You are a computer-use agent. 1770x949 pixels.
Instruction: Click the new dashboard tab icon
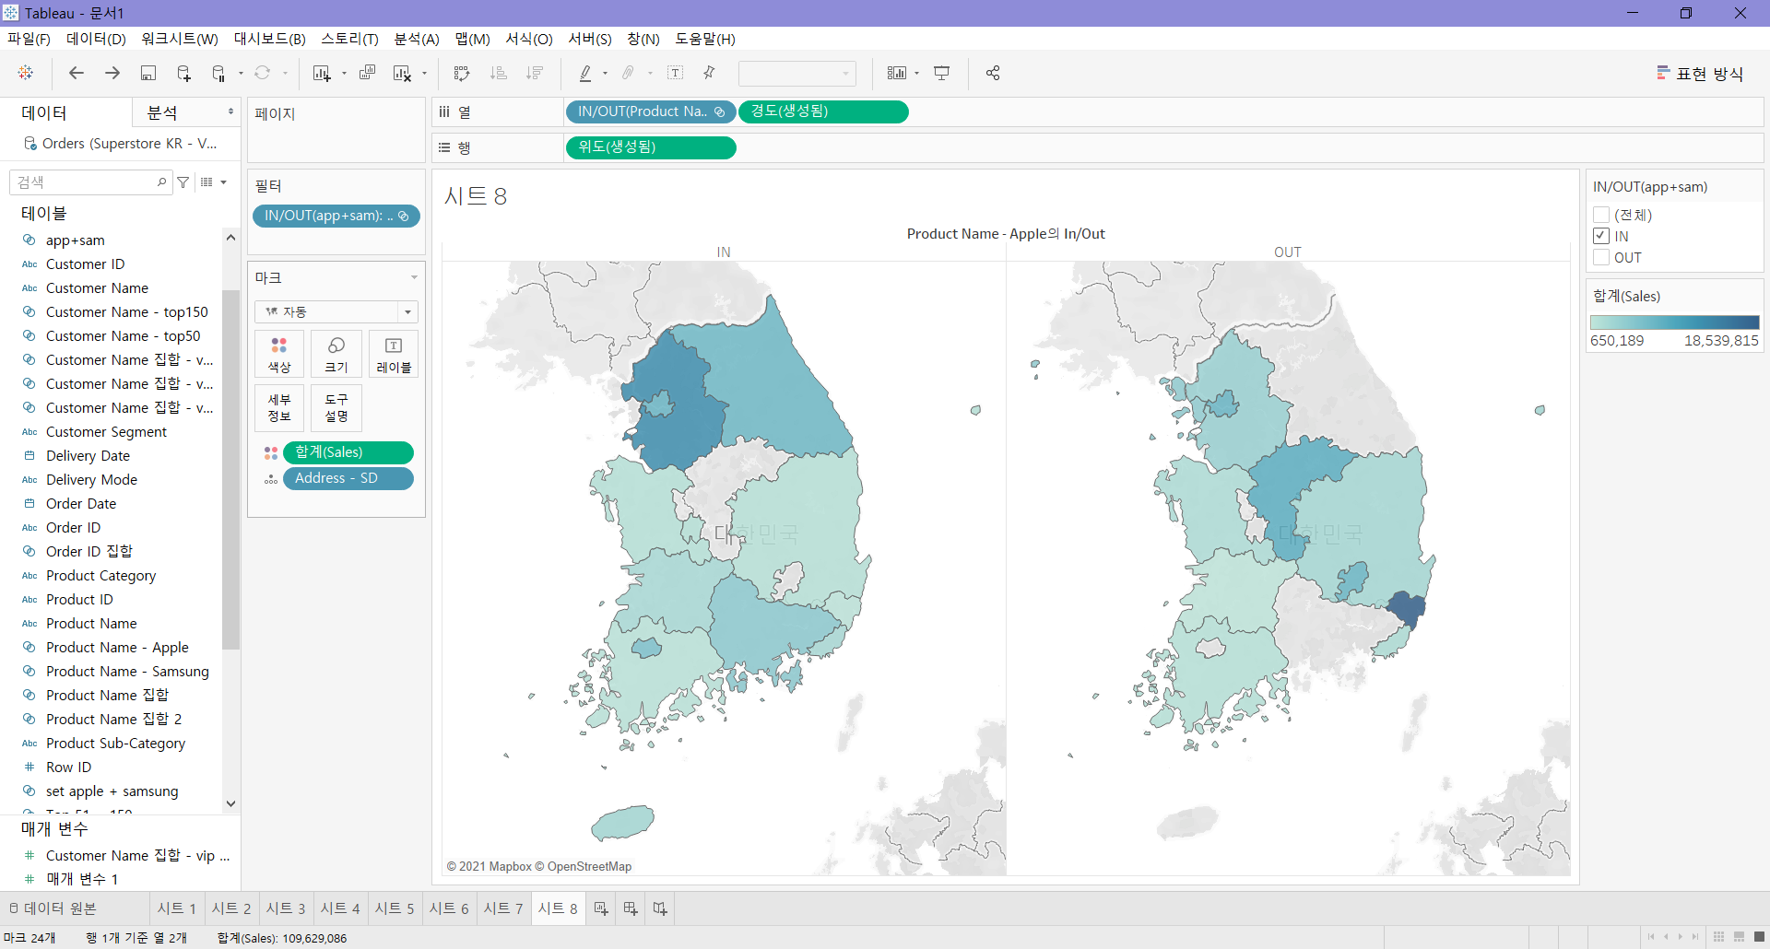point(631,908)
